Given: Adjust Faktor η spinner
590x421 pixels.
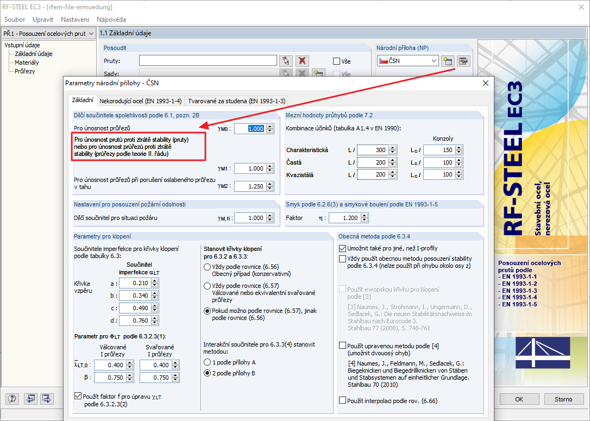Looking at the screenshot, I should point(364,218).
